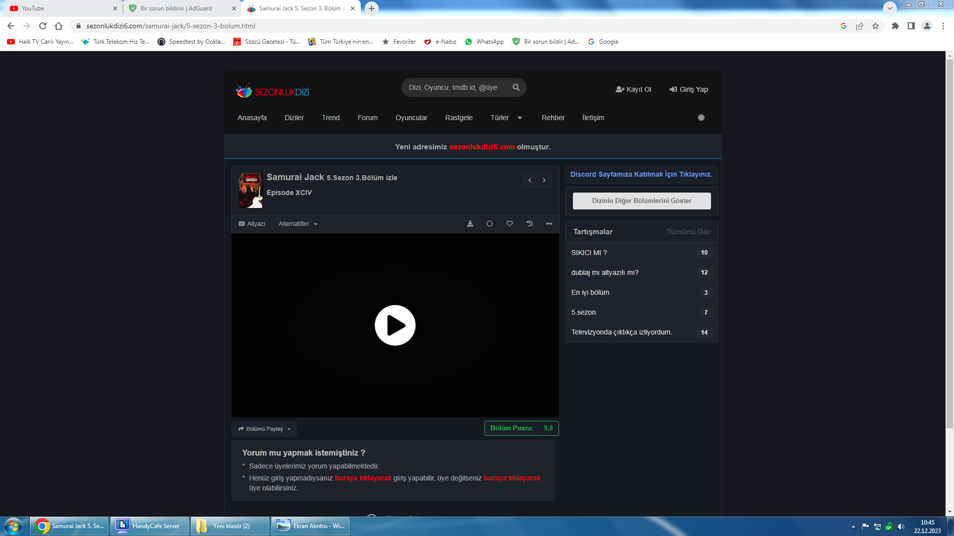954x536 pixels.
Task: Click the search magnifier icon
Action: pyautogui.click(x=516, y=87)
